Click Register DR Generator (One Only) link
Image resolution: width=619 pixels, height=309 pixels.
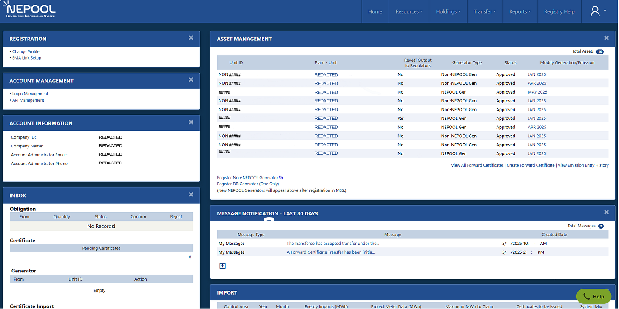coord(247,184)
